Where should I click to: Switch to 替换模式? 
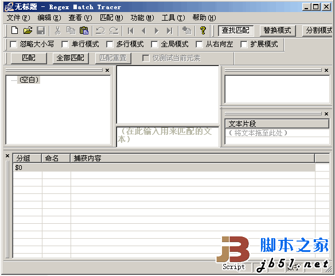click(x=278, y=30)
